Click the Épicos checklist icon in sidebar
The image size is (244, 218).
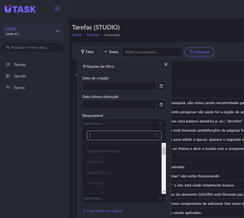tap(8, 88)
